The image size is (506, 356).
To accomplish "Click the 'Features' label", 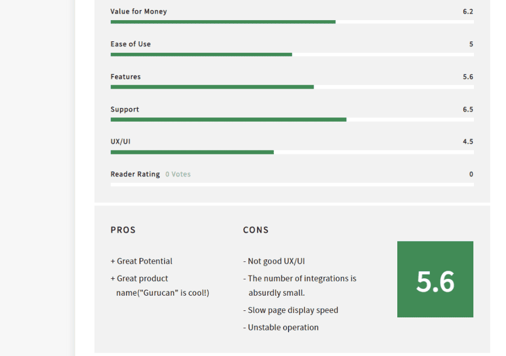I will pos(126,77).
